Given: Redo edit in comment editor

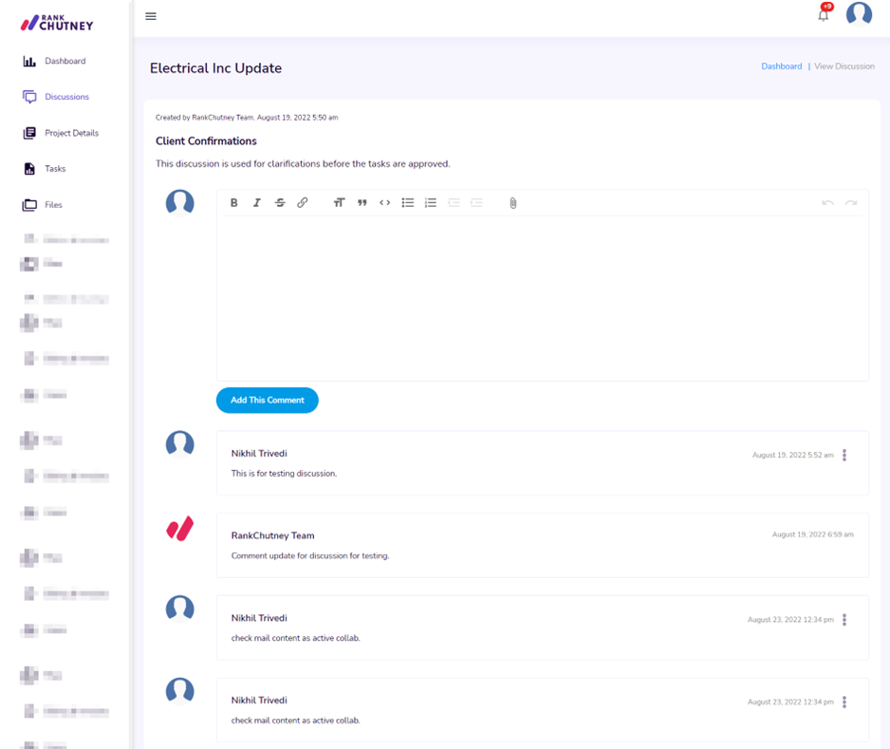Looking at the screenshot, I should [x=850, y=203].
